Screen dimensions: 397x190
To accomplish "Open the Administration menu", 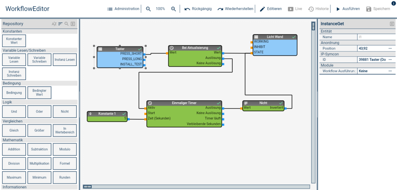I will (122, 9).
